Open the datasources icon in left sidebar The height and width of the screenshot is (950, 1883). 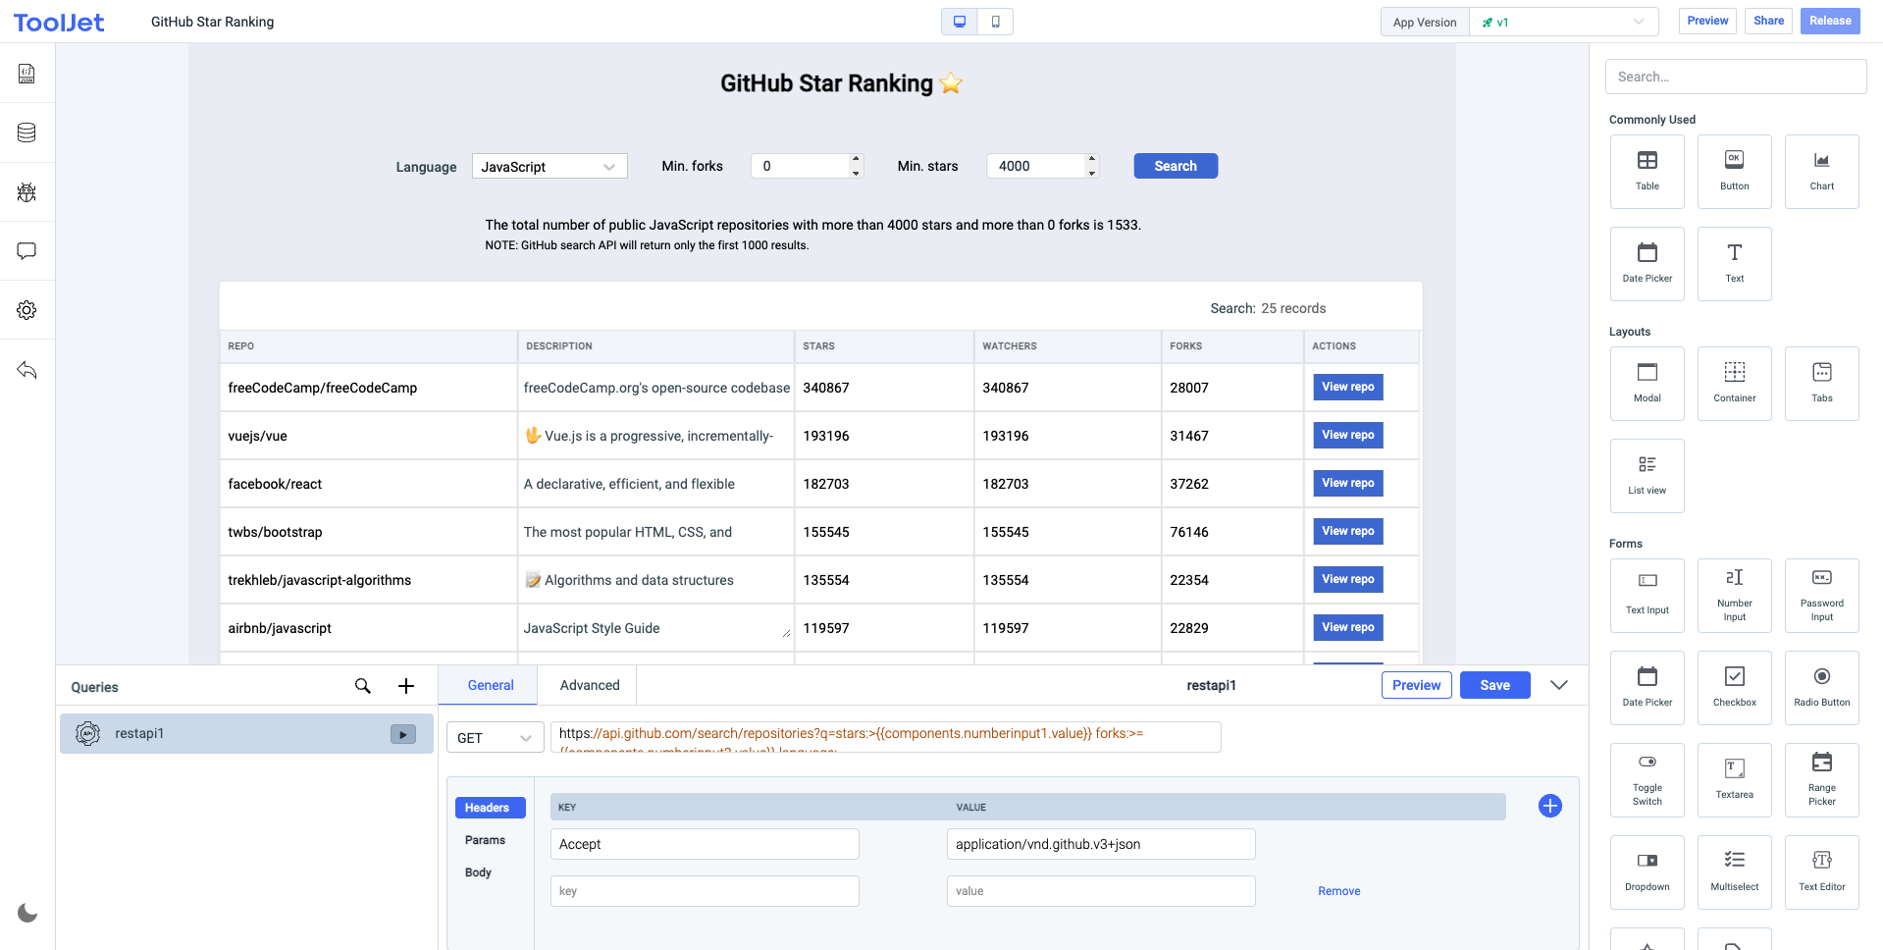click(26, 132)
